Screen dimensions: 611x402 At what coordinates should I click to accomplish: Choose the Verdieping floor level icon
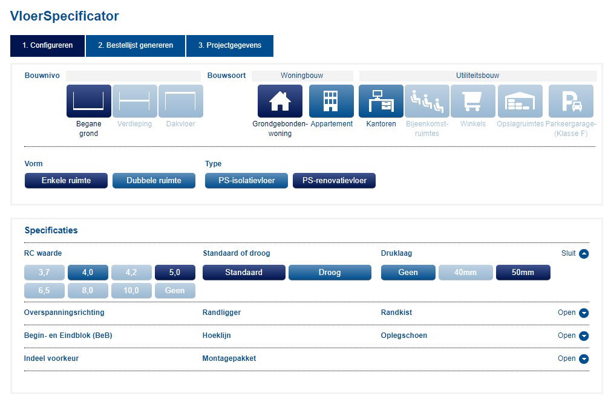point(134,101)
